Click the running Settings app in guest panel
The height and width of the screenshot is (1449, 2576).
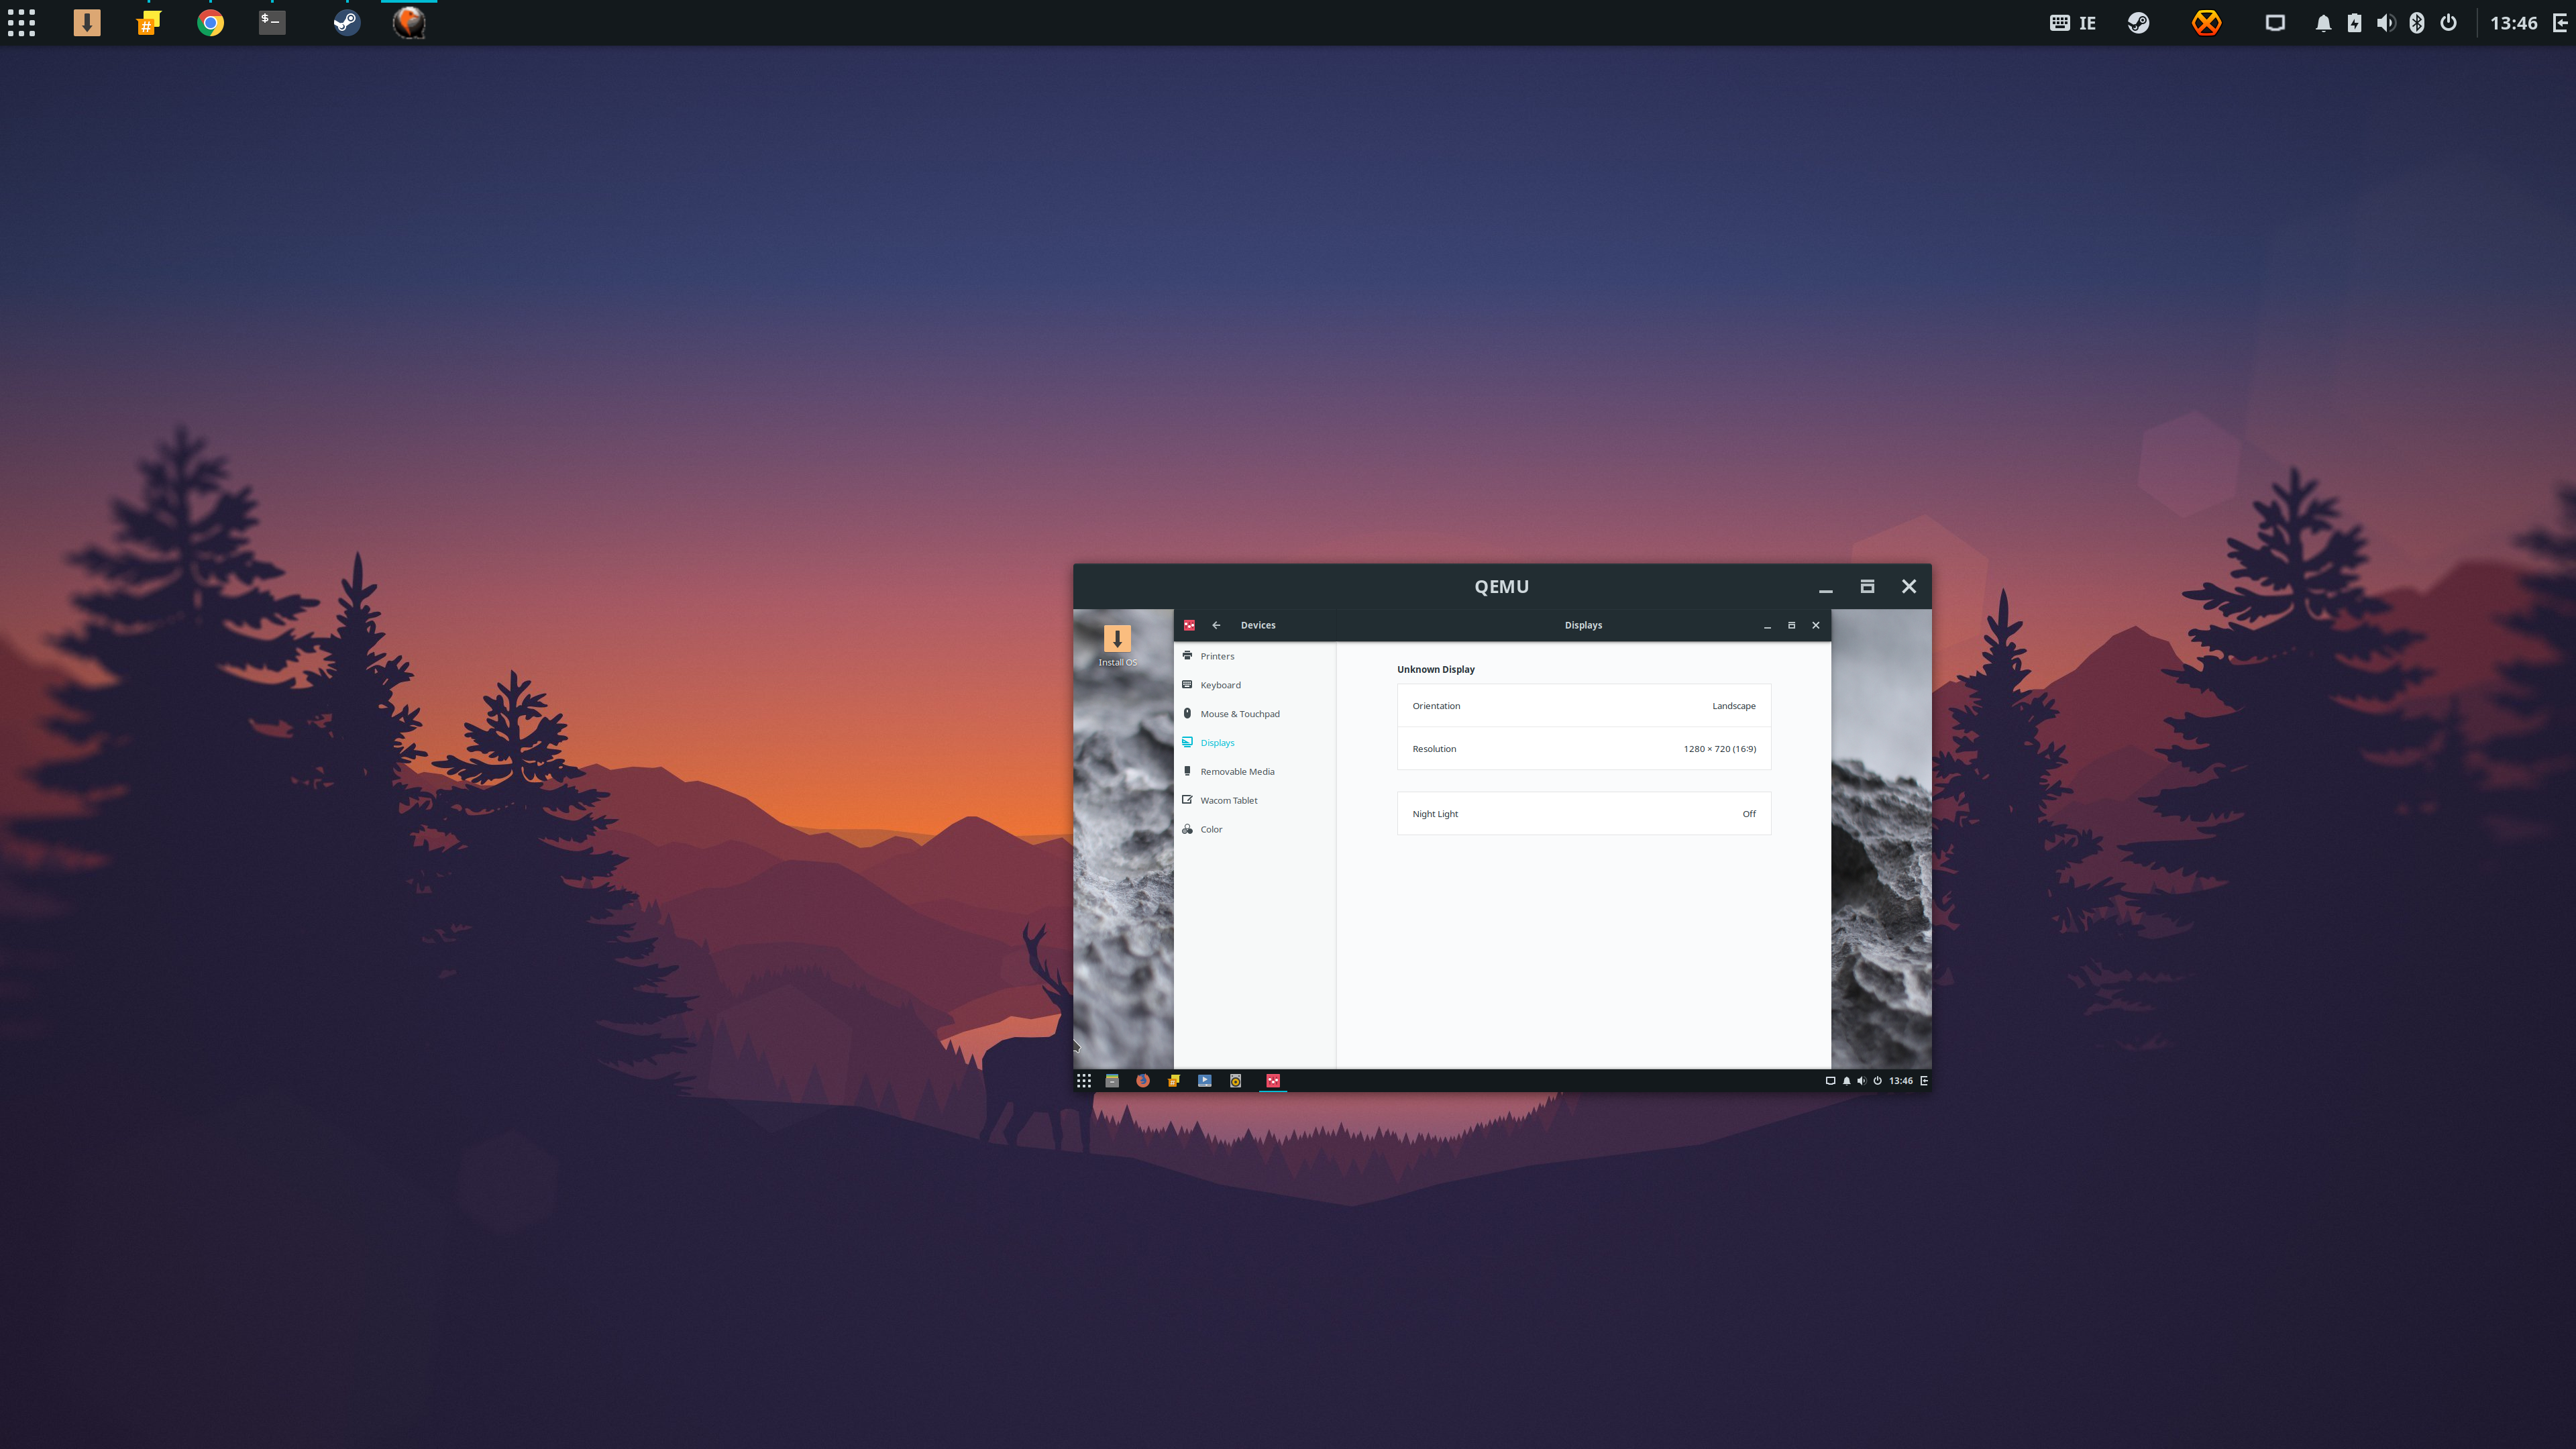coord(1272,1081)
